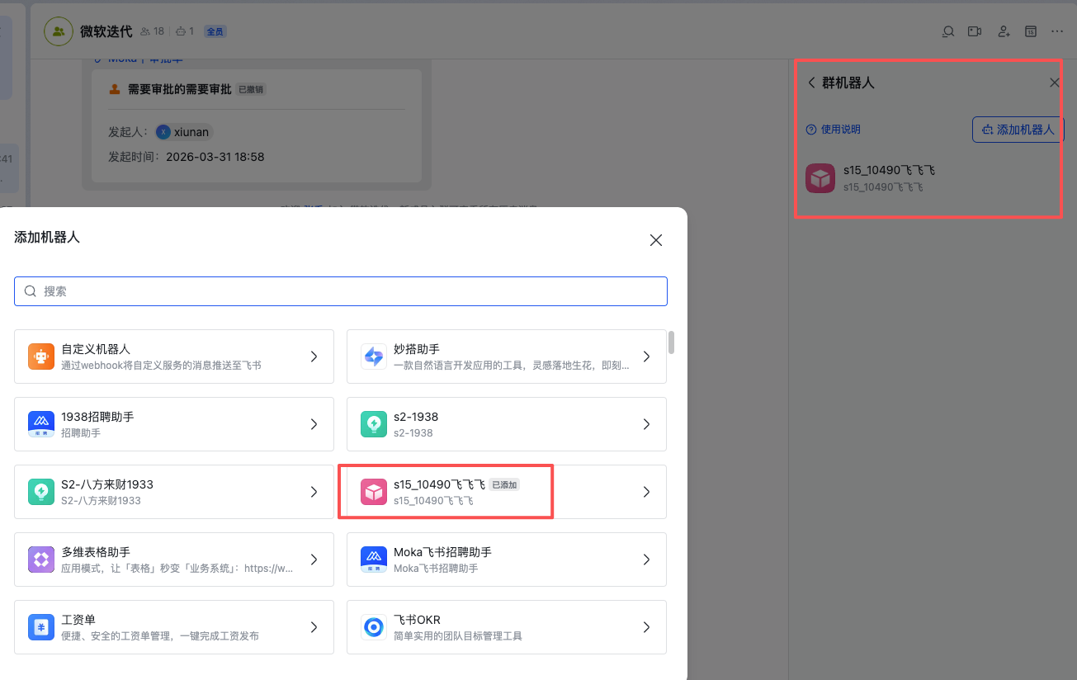The width and height of the screenshot is (1077, 680).
Task: Click the member count 18 icon
Action: pos(145,31)
